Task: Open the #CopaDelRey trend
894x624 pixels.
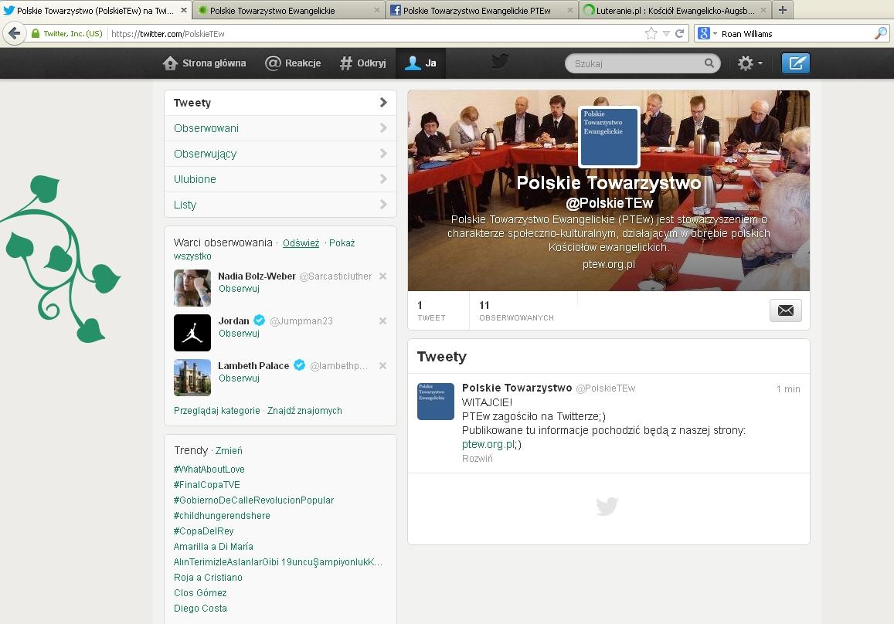Action: pos(203,531)
